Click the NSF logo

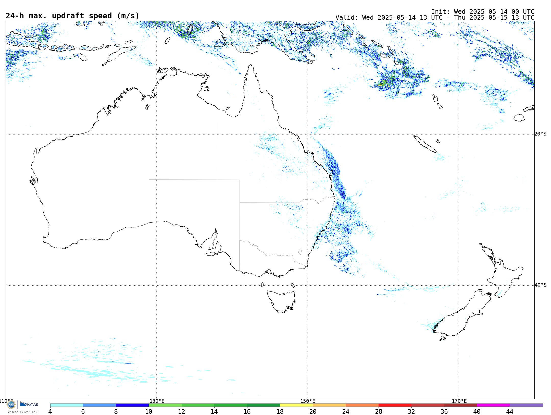[x=11, y=405]
